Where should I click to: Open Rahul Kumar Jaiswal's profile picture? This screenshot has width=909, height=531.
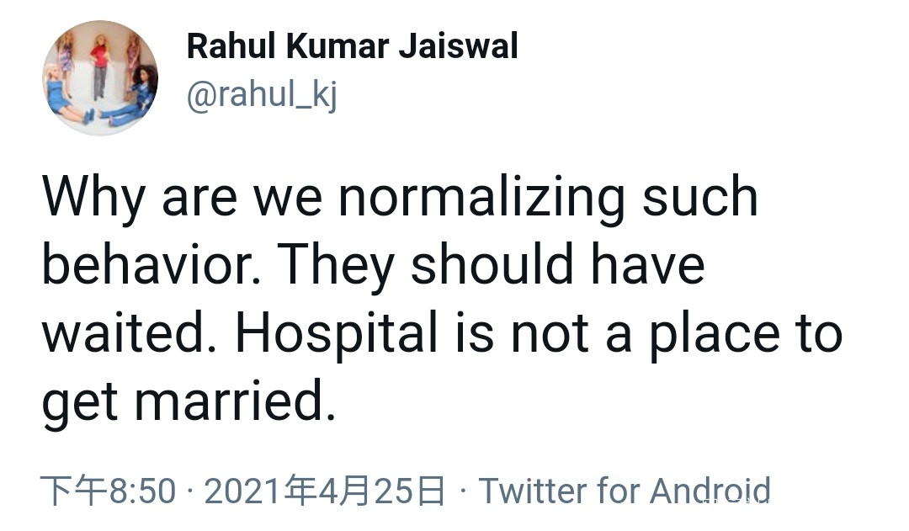coord(100,78)
